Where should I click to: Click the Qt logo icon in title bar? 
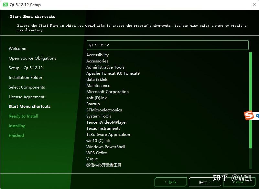(5, 5)
